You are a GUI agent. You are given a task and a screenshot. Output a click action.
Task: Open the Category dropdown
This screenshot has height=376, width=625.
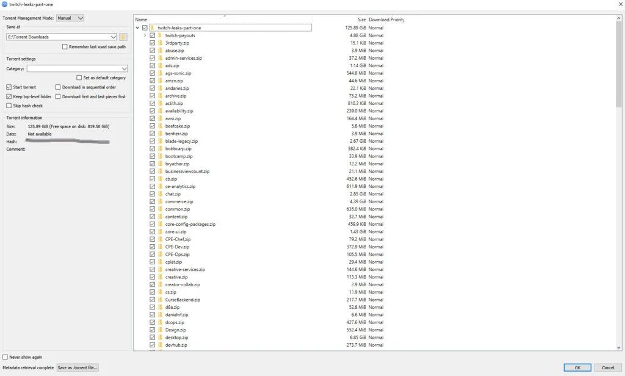[78, 68]
